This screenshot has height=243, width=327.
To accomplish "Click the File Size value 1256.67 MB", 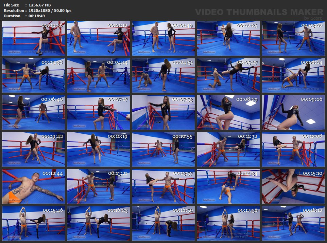I will click(40, 5).
